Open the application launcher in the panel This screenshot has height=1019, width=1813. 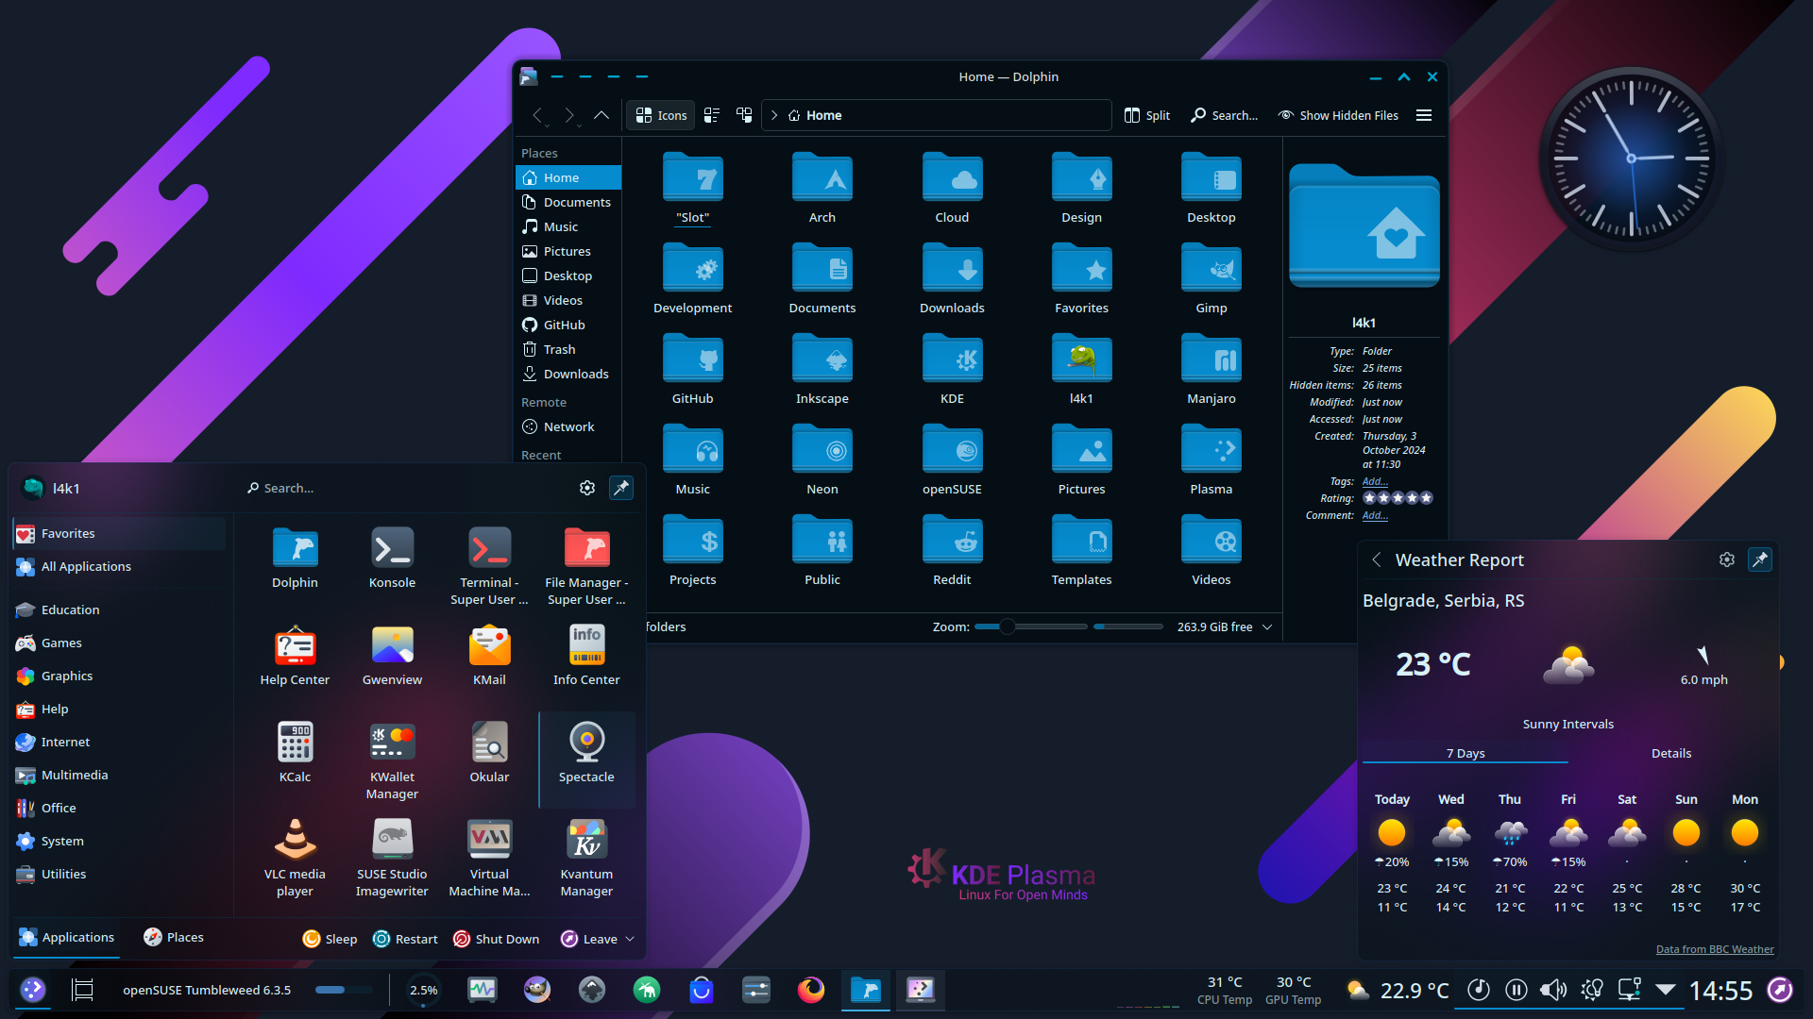[x=33, y=990]
